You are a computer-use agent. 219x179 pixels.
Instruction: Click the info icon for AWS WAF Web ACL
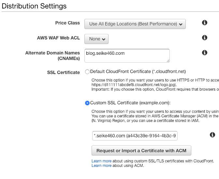point(205,37)
